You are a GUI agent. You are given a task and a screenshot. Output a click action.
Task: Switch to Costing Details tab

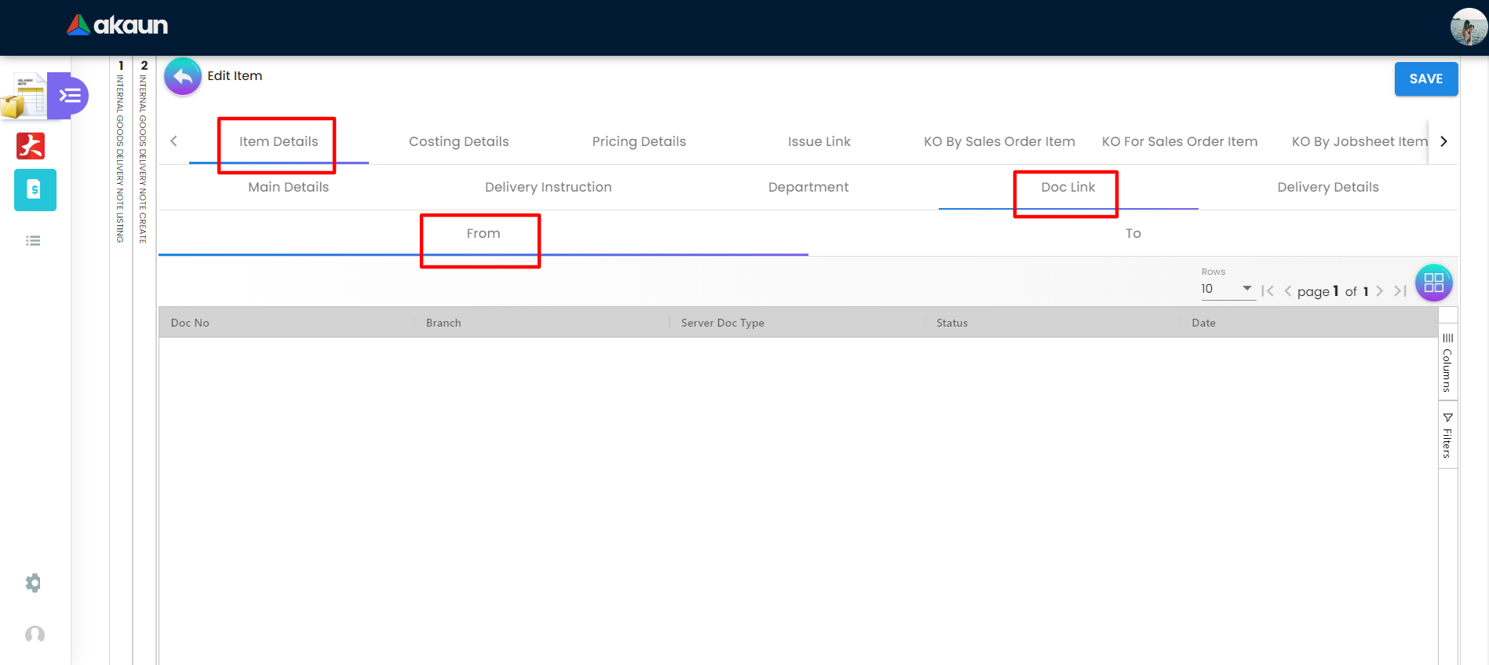click(459, 141)
